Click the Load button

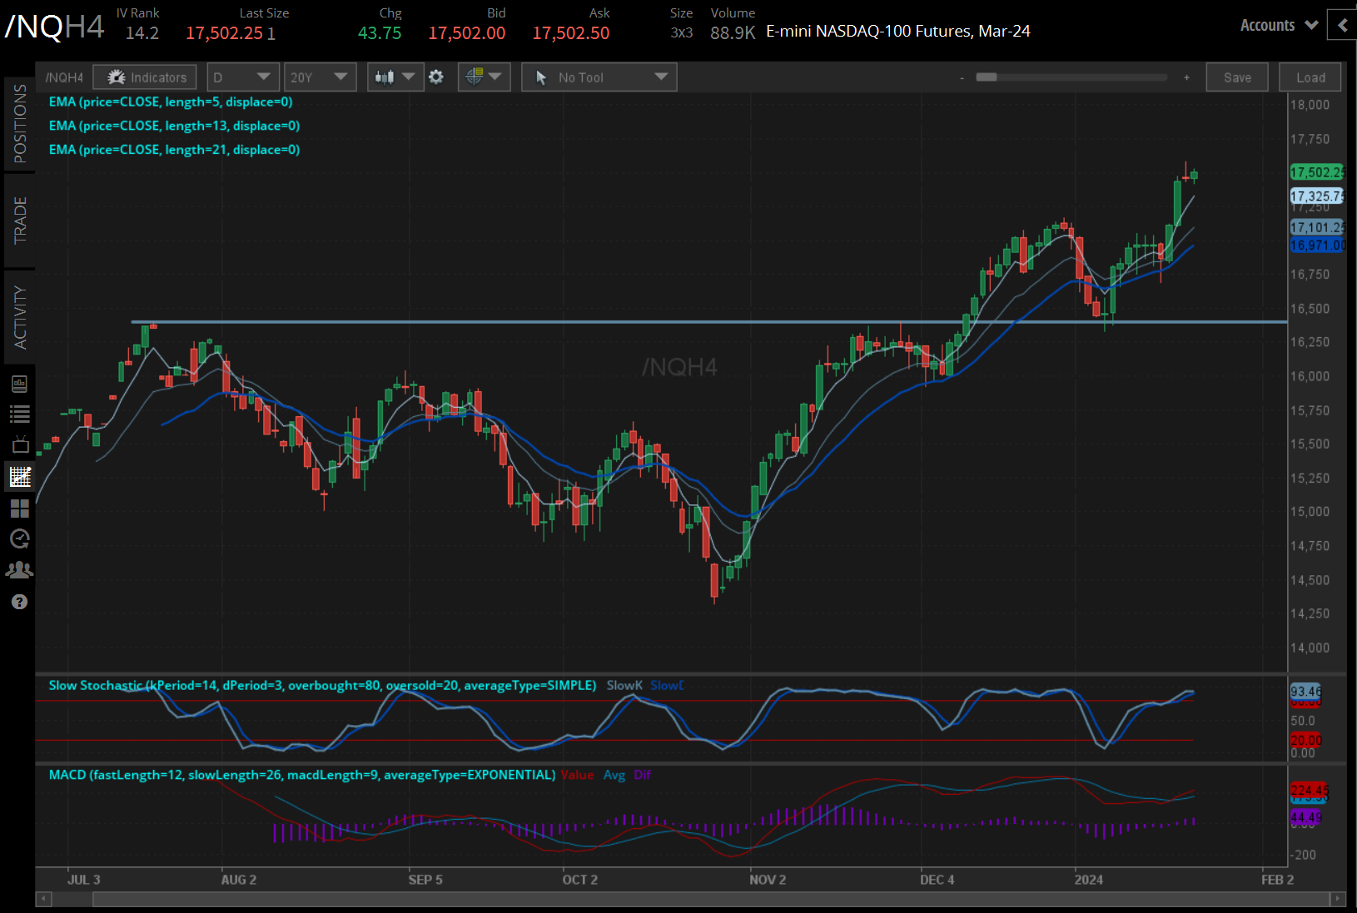pyautogui.click(x=1310, y=77)
